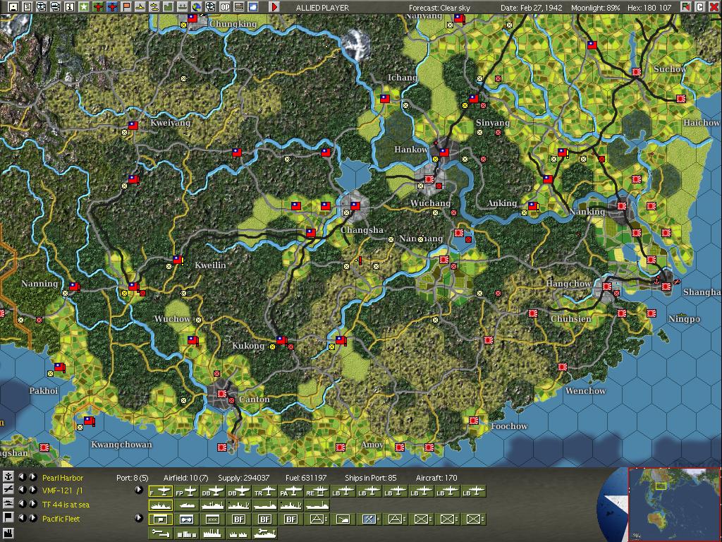
Task: Click the green and red flag icon near the Hex readout
Action: point(686,7)
